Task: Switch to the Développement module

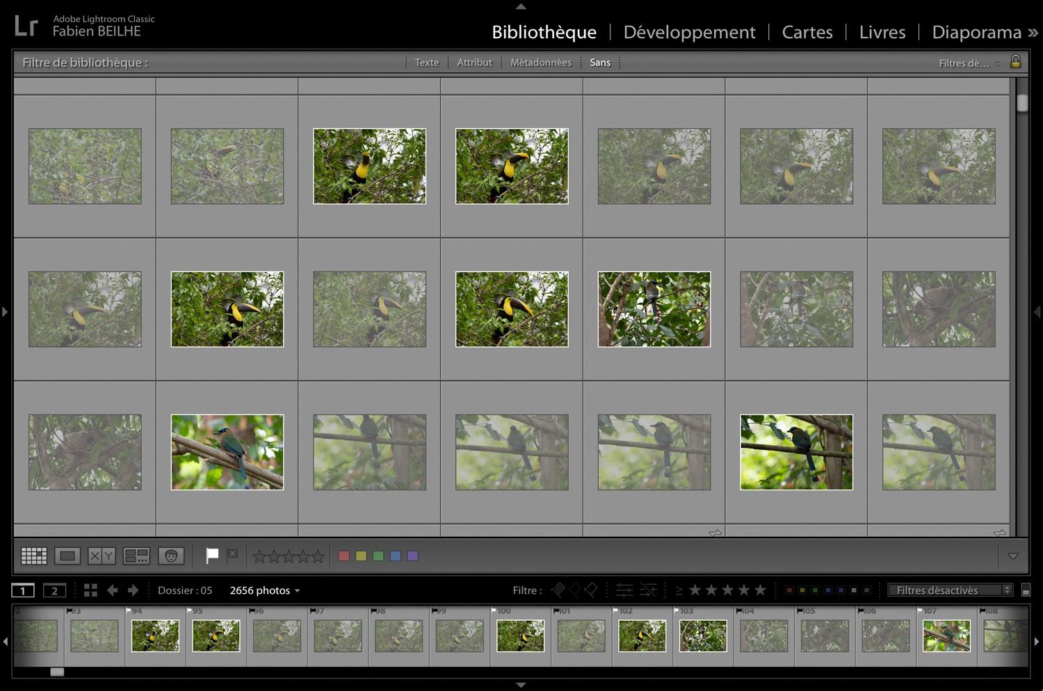Action: coord(689,32)
